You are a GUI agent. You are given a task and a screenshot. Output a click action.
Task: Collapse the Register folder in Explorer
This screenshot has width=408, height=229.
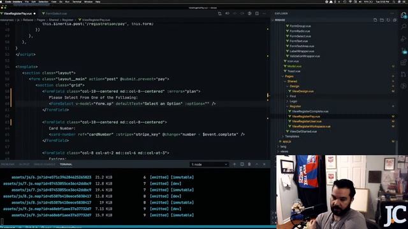pyautogui.click(x=295, y=106)
